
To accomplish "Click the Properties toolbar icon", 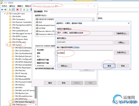I will 21,10.
